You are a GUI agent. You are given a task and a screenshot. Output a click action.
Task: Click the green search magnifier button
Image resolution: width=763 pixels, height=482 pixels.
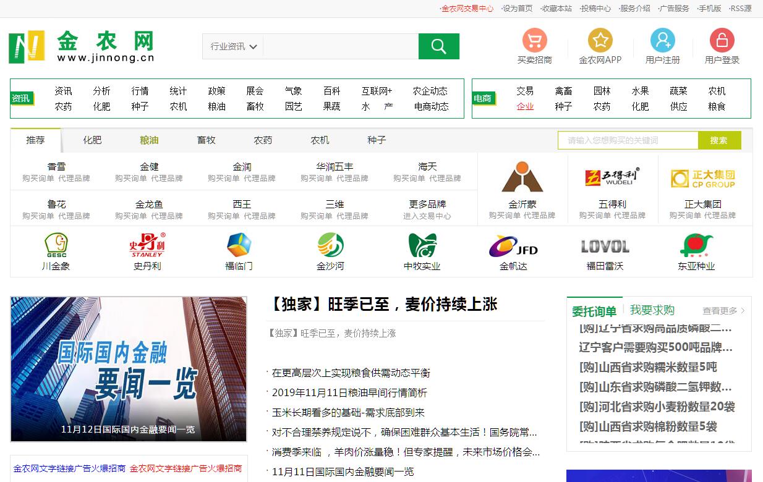(x=438, y=46)
